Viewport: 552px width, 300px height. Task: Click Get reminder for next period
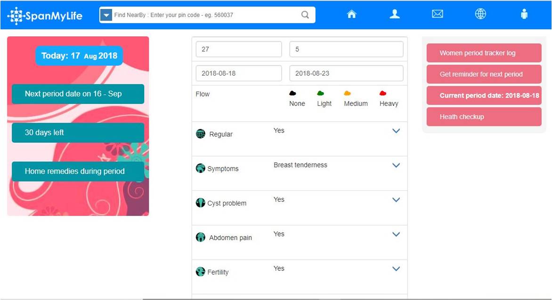click(x=484, y=74)
